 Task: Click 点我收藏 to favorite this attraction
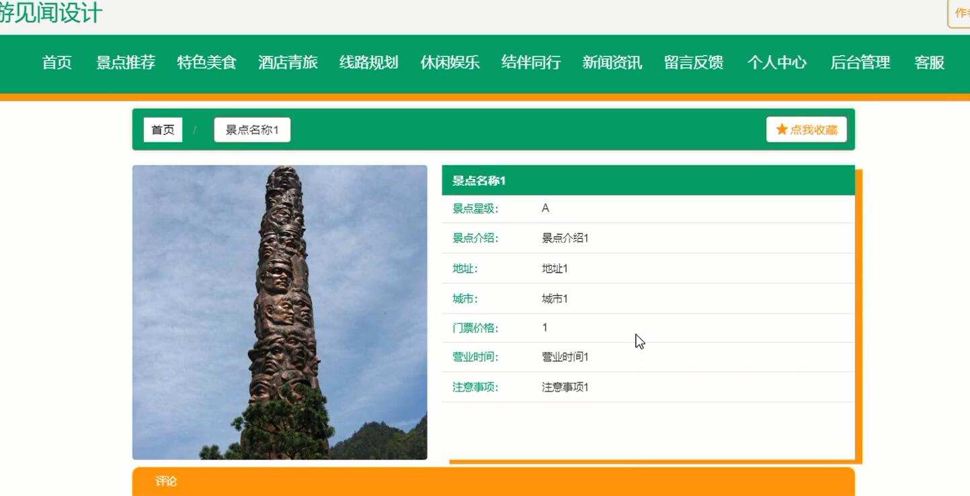(806, 130)
